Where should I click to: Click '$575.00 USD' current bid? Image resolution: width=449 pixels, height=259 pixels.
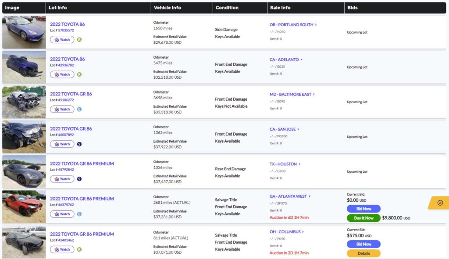click(359, 236)
